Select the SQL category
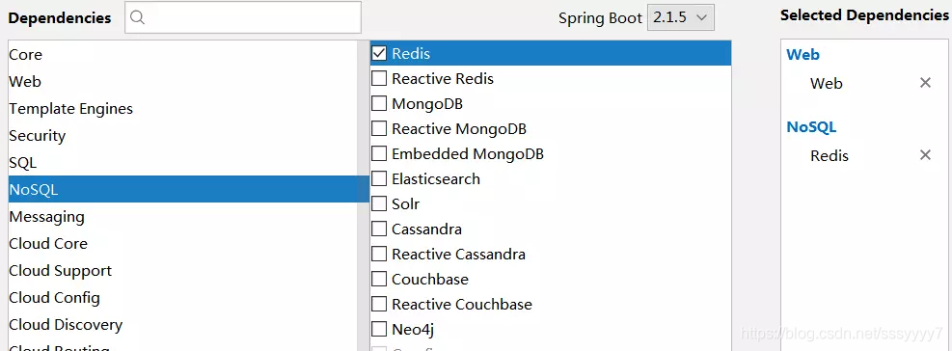Image resolution: width=952 pixels, height=351 pixels. pyautogui.click(x=182, y=163)
